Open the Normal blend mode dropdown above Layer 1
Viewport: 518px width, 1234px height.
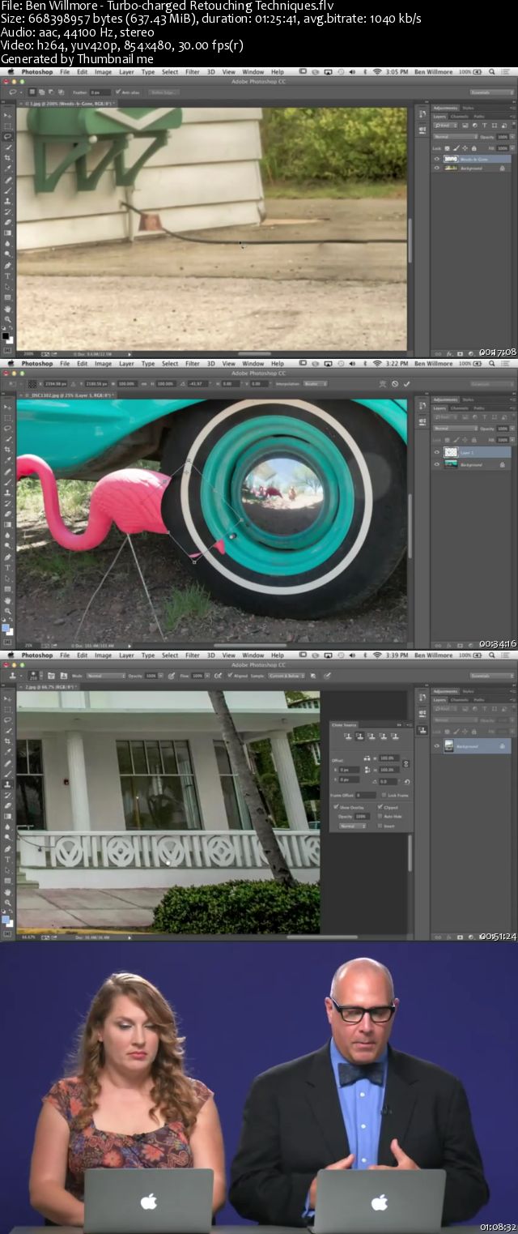pyautogui.click(x=456, y=429)
